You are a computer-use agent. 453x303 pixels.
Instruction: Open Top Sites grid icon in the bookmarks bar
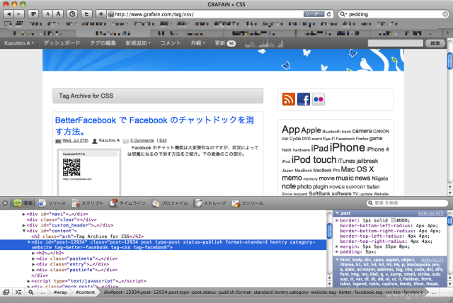click(x=19, y=23)
